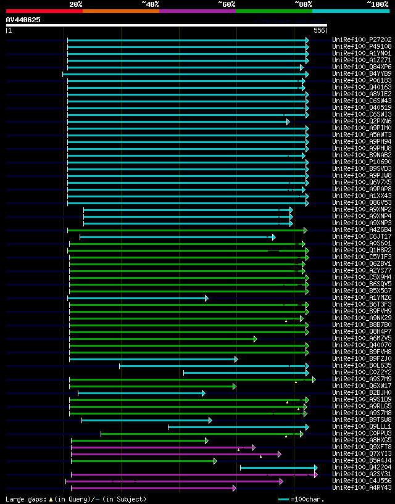Select the UniRef100_A6MZV5 label
The image size is (395, 504).
tap(362, 338)
